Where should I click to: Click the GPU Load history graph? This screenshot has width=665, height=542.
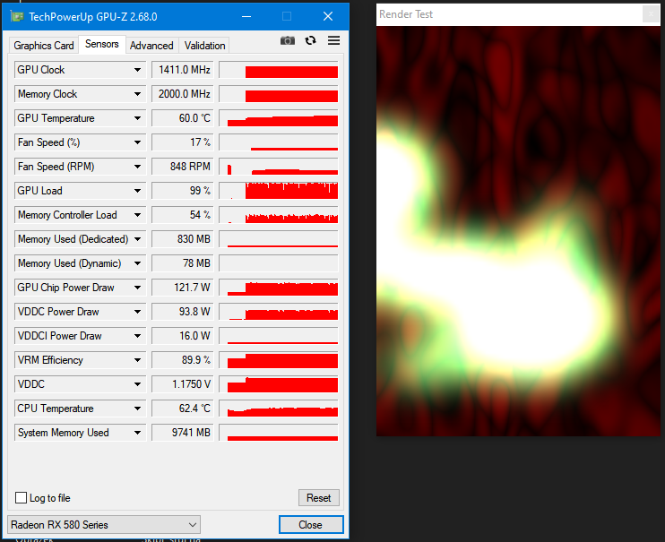click(x=279, y=191)
